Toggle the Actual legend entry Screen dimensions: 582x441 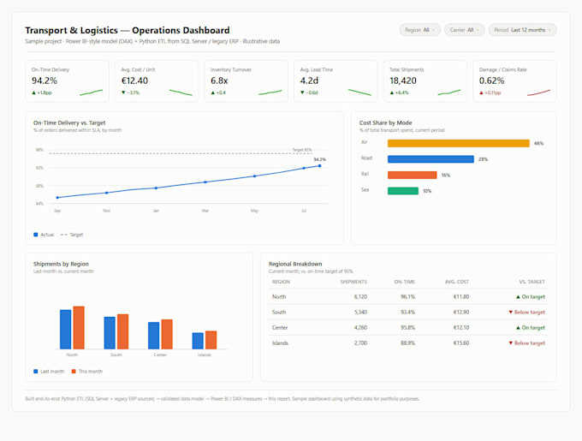tap(44, 235)
